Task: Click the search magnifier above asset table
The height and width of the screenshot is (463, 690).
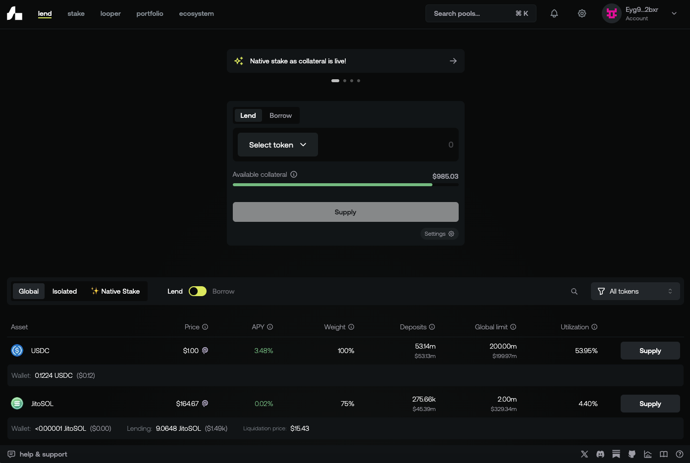Action: pos(574,292)
